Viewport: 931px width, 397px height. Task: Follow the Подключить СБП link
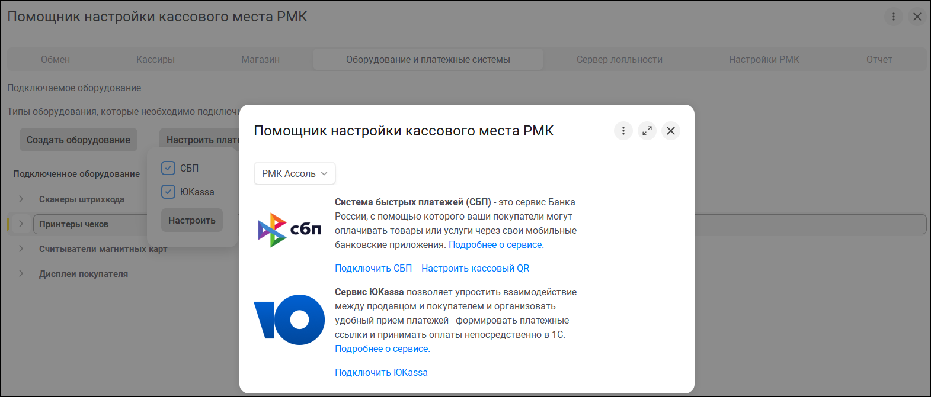pos(373,268)
